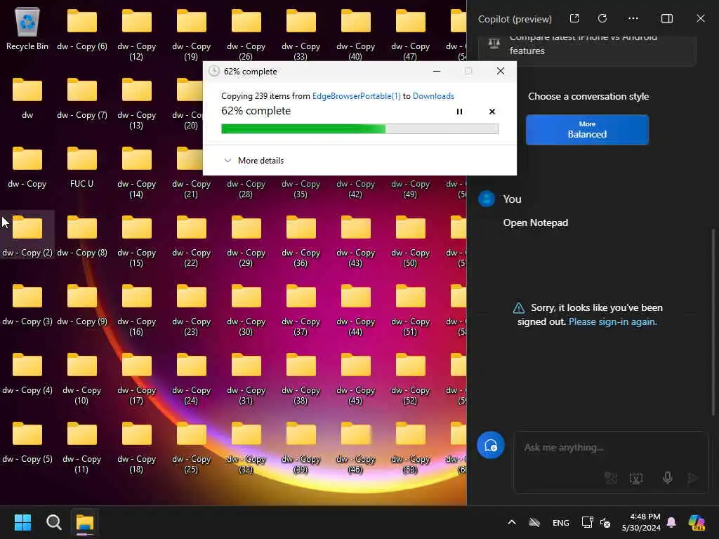Select the dw folder
The height and width of the screenshot is (539, 719).
coord(27,99)
